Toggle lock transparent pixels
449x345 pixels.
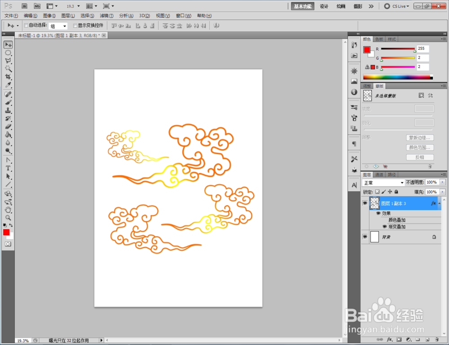[378, 192]
